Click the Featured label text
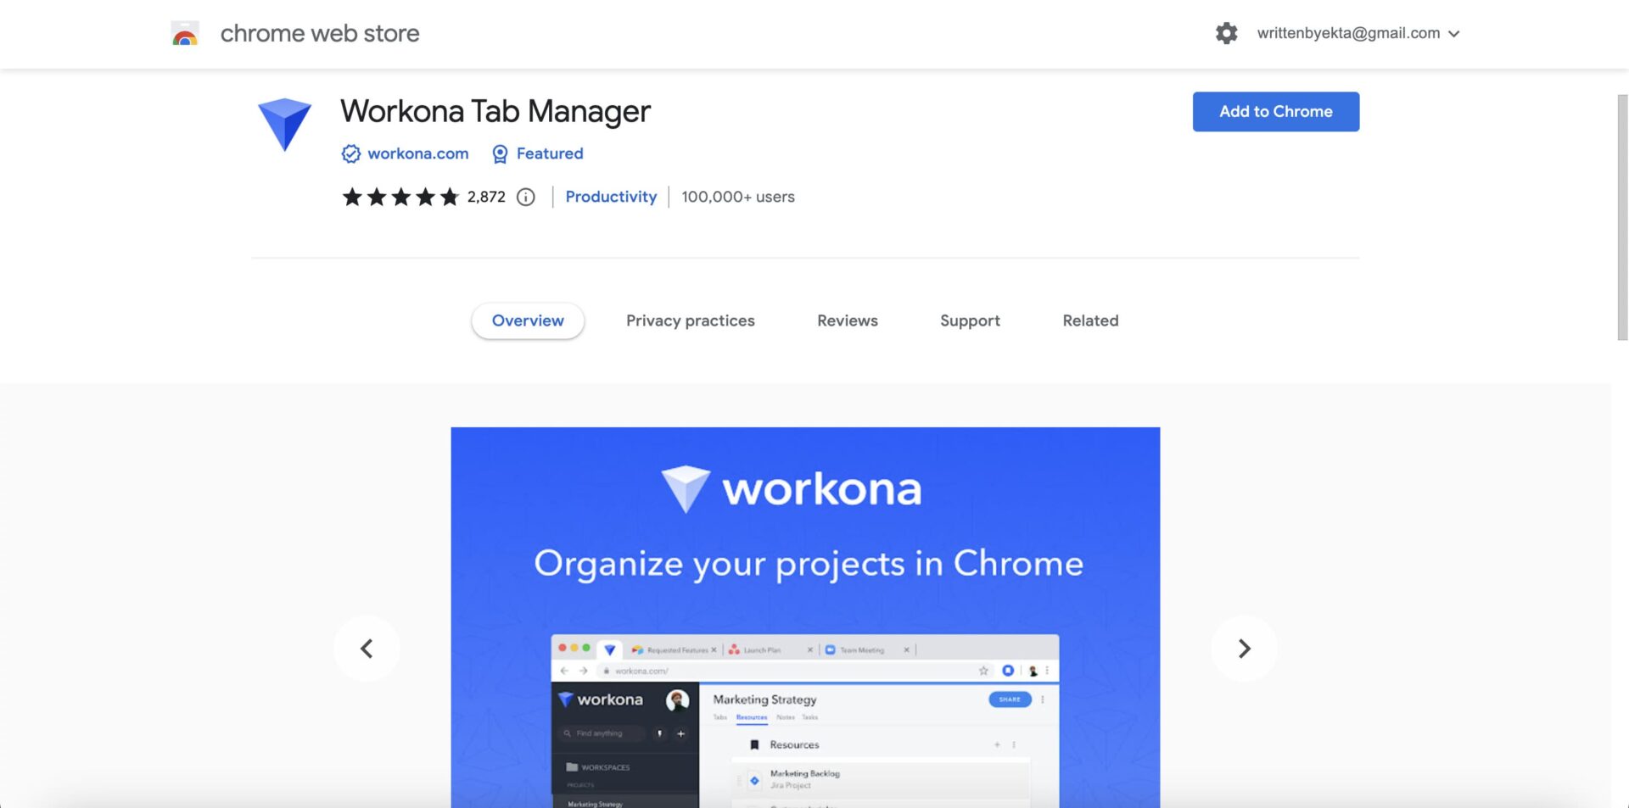 [x=550, y=153]
